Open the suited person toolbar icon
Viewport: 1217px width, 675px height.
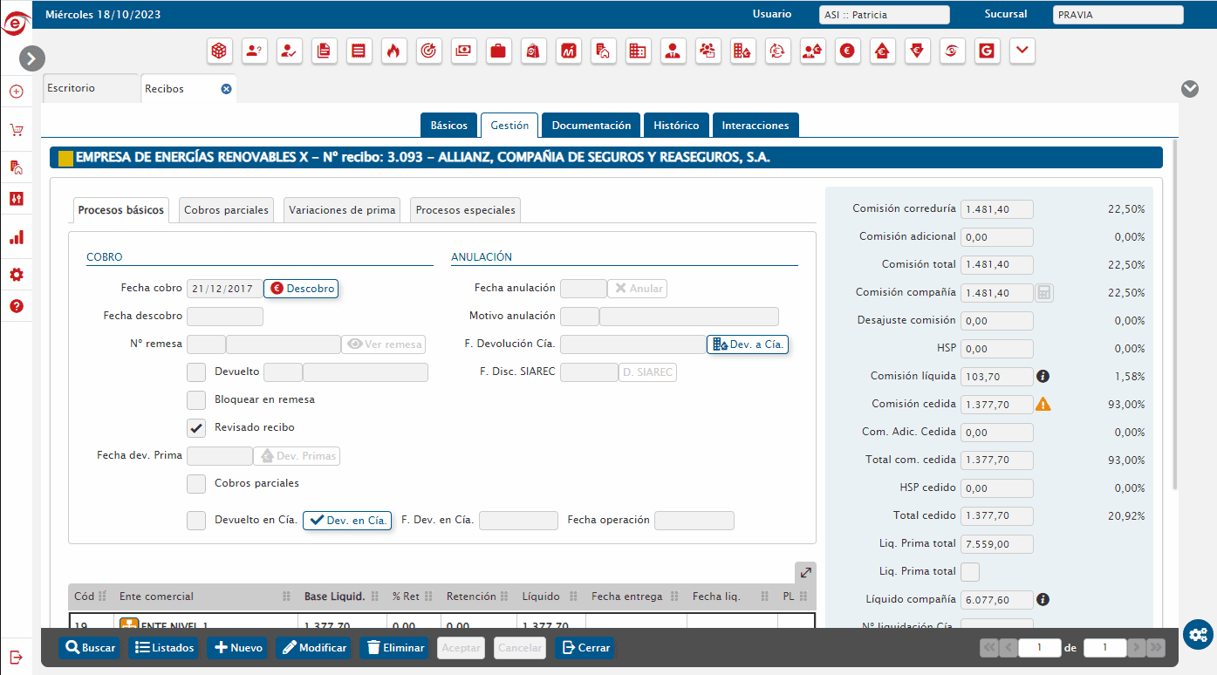pos(673,51)
